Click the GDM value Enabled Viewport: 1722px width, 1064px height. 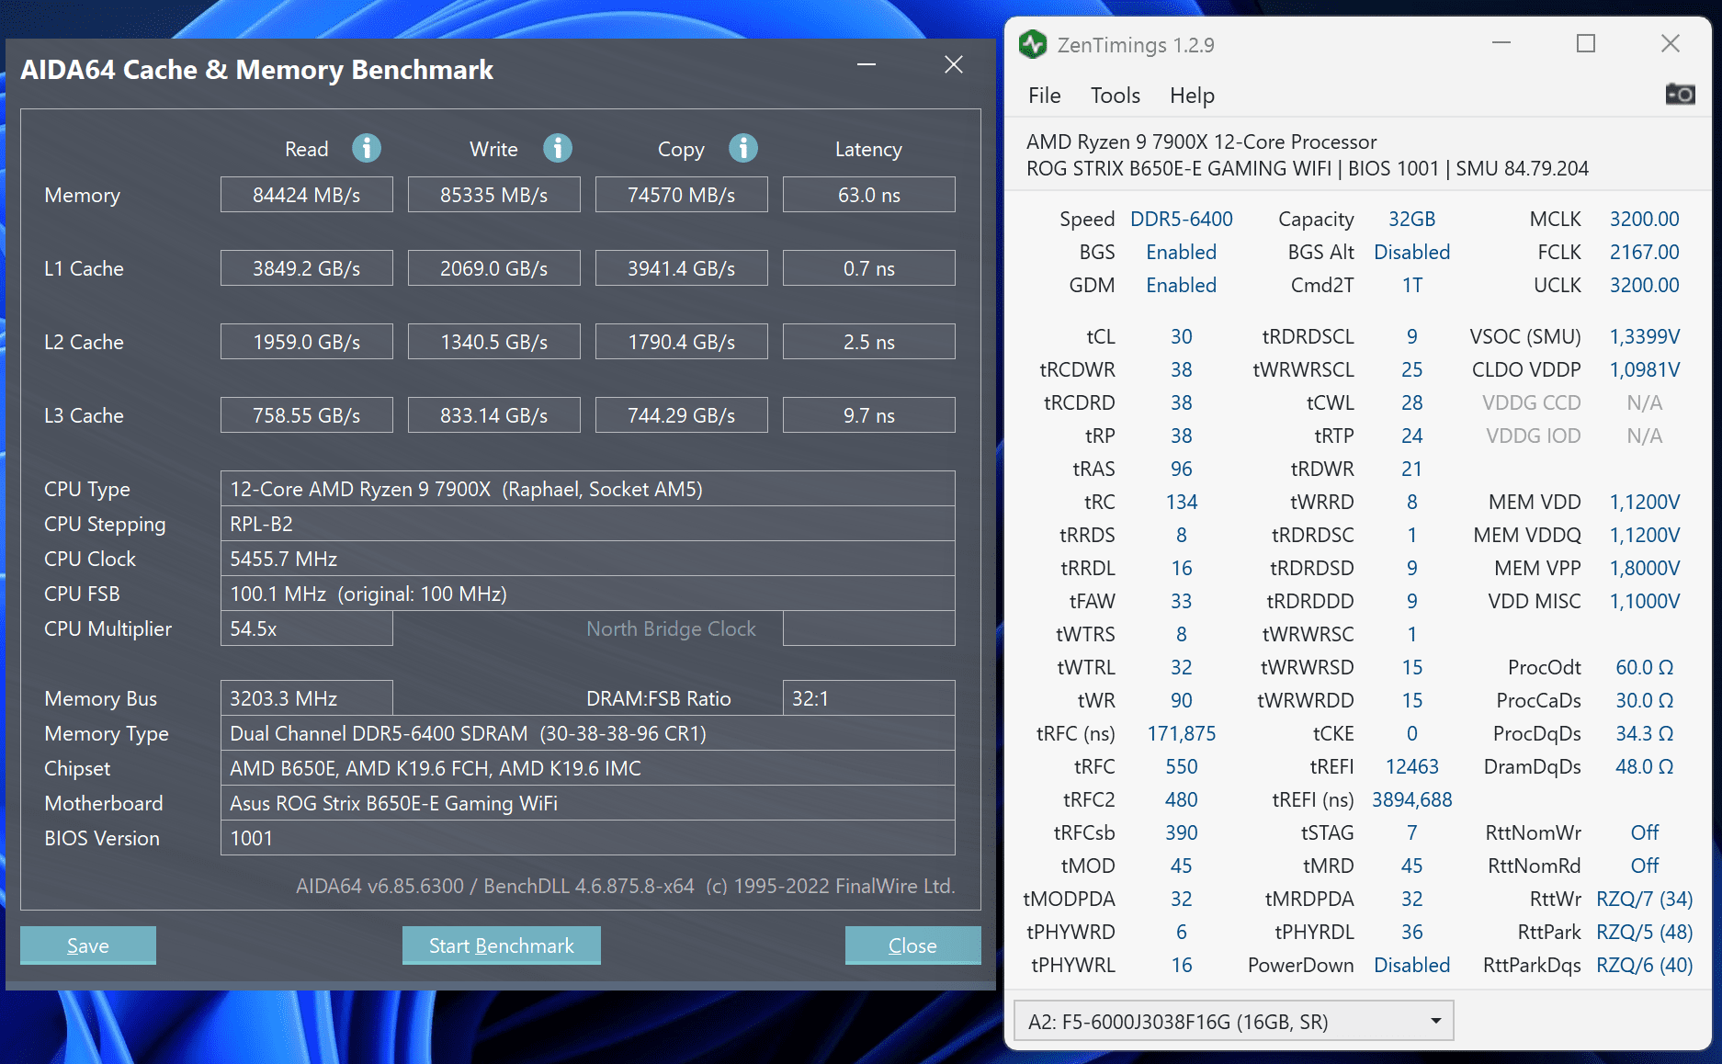[1182, 285]
